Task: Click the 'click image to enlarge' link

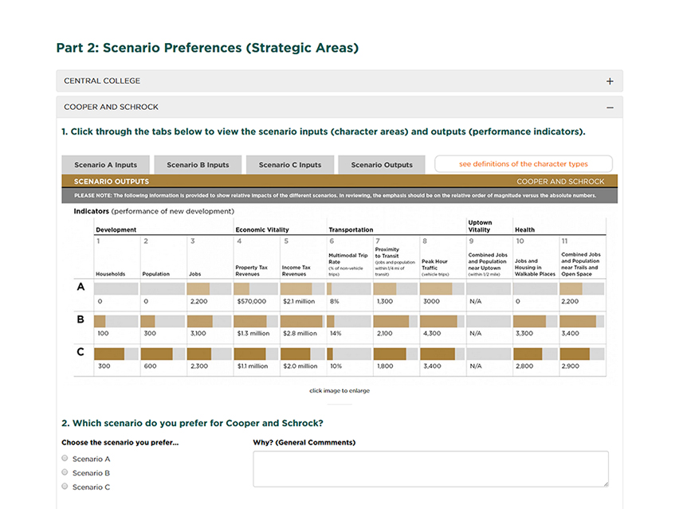Action: tap(339, 391)
